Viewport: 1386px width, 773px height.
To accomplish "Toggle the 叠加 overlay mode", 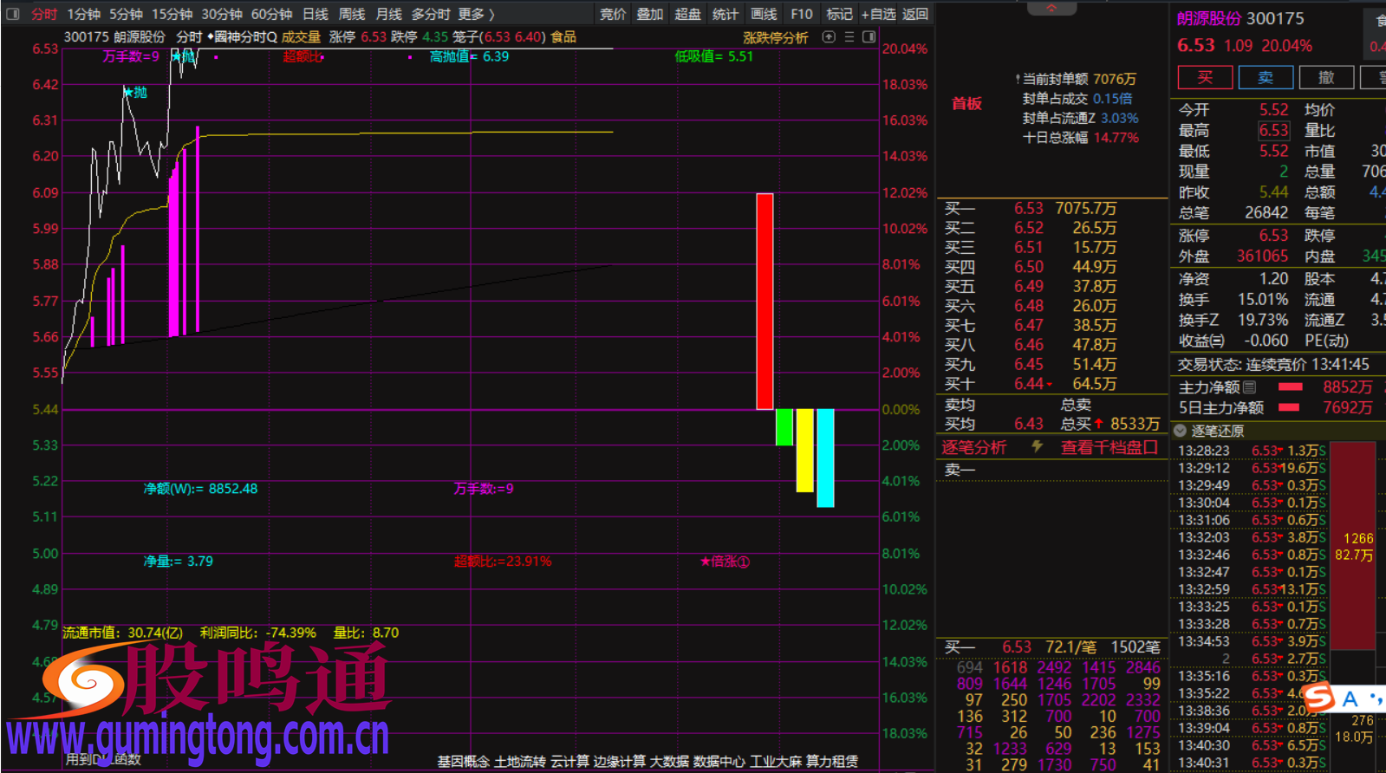I will click(649, 14).
